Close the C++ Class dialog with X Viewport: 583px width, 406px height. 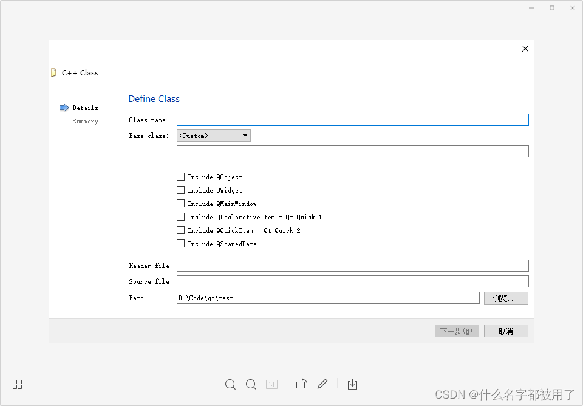coord(525,49)
